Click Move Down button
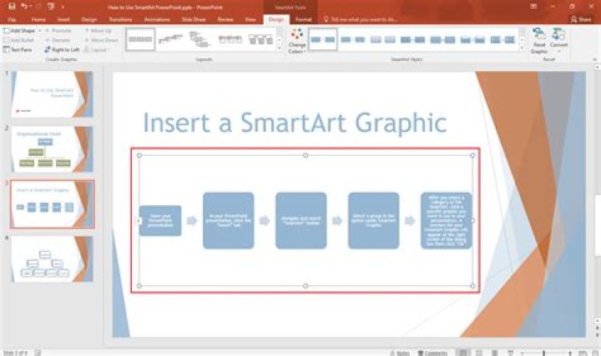601x356 pixels. click(101, 40)
